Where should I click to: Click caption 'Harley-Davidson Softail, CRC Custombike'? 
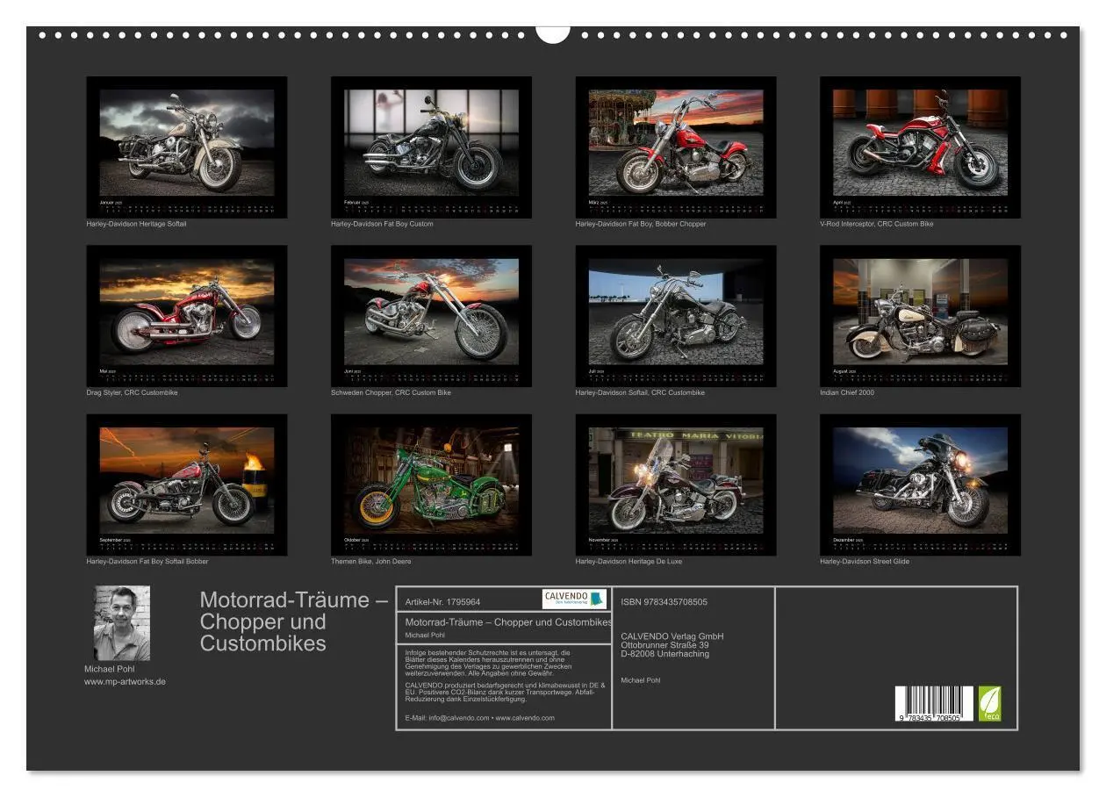point(640,392)
